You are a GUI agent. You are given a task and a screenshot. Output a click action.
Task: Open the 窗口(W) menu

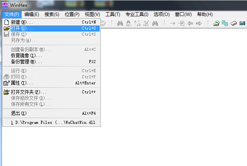pos(183,14)
